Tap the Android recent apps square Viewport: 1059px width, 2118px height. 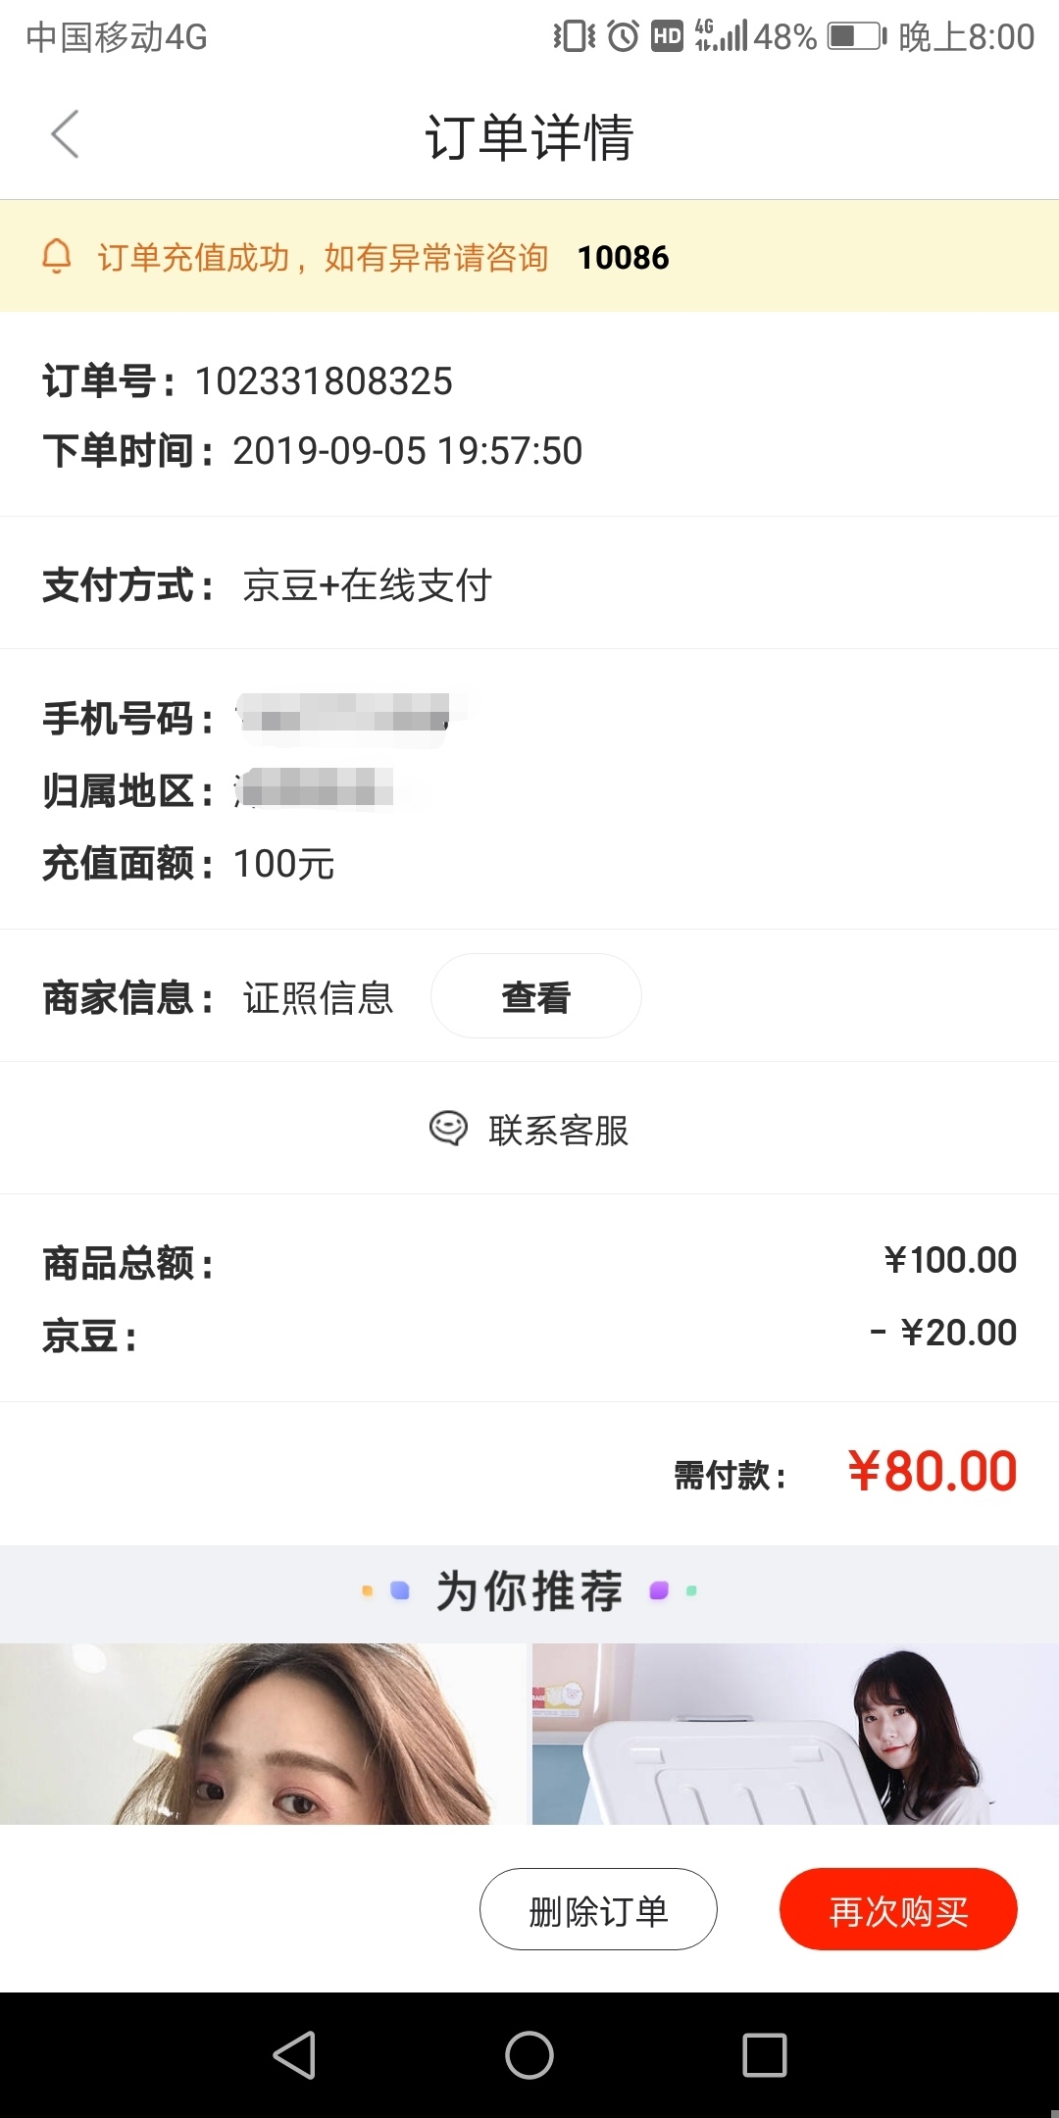(x=765, y=2055)
